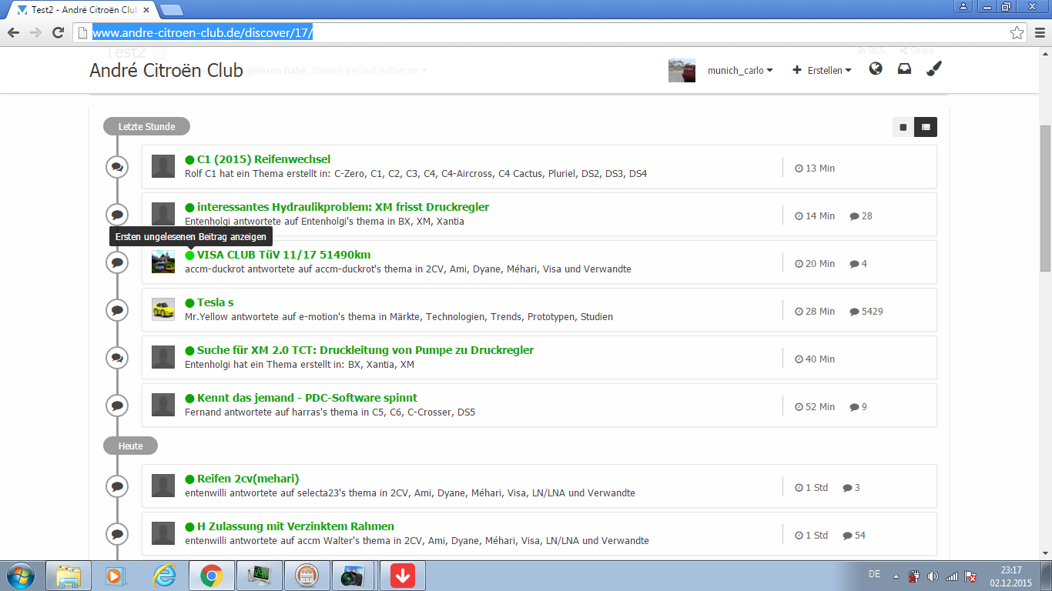Click the browser back arrow
The width and height of the screenshot is (1052, 591).
(14, 32)
